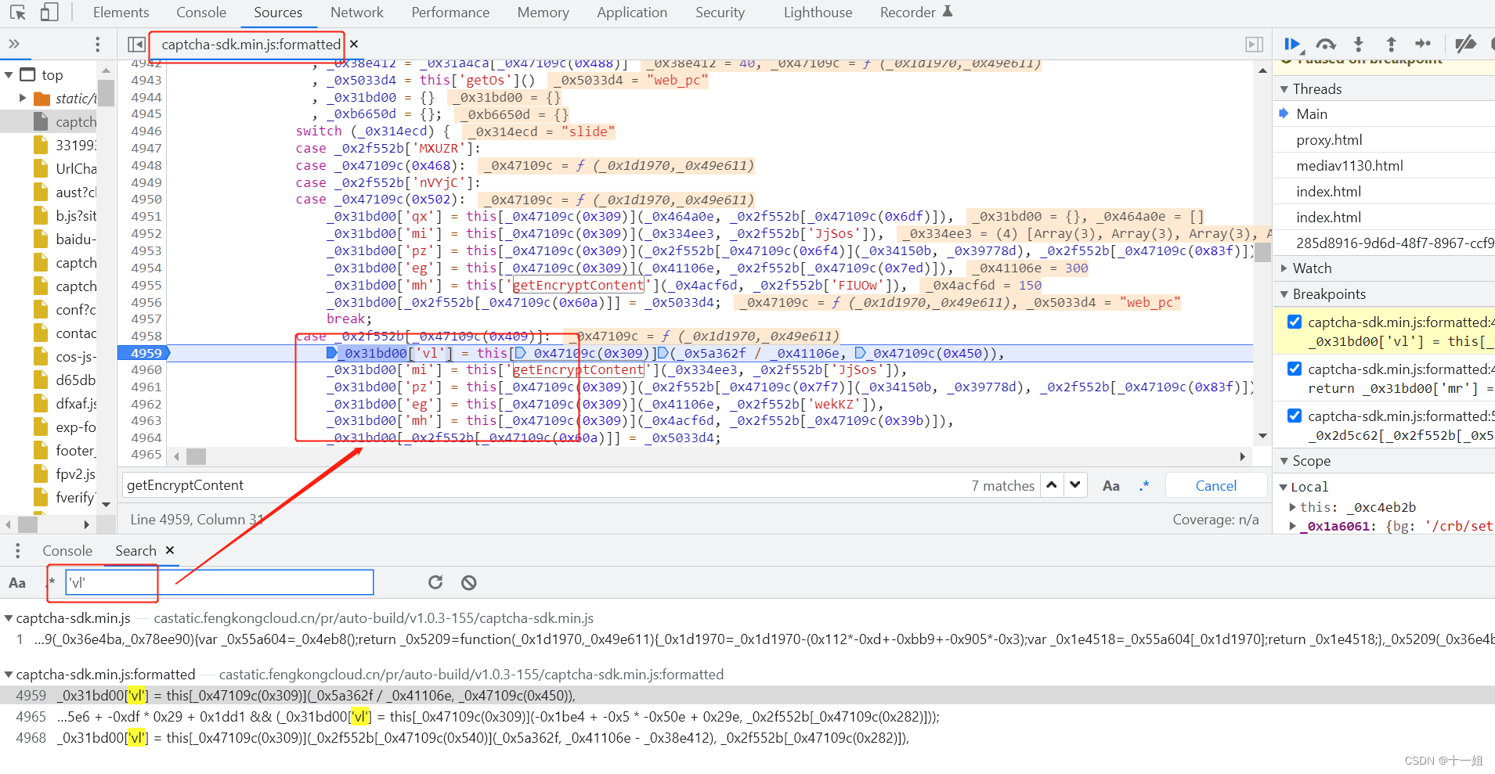Click the code editor vertical scrollbar thumb
Image resolution: width=1495 pixels, height=774 pixels.
click(1262, 253)
